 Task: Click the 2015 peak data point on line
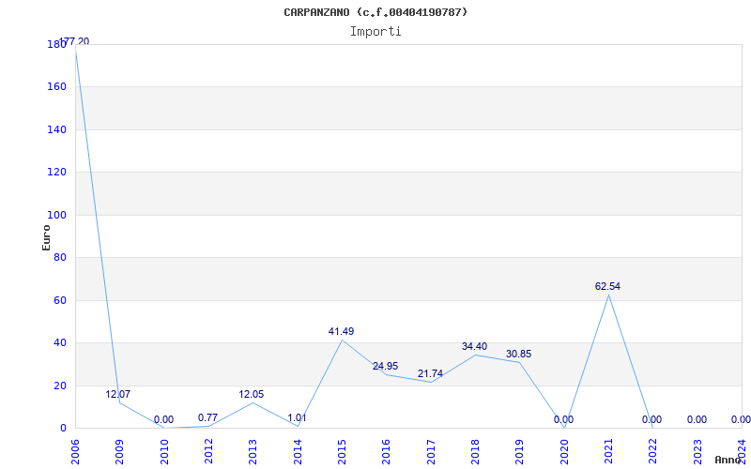pos(342,340)
